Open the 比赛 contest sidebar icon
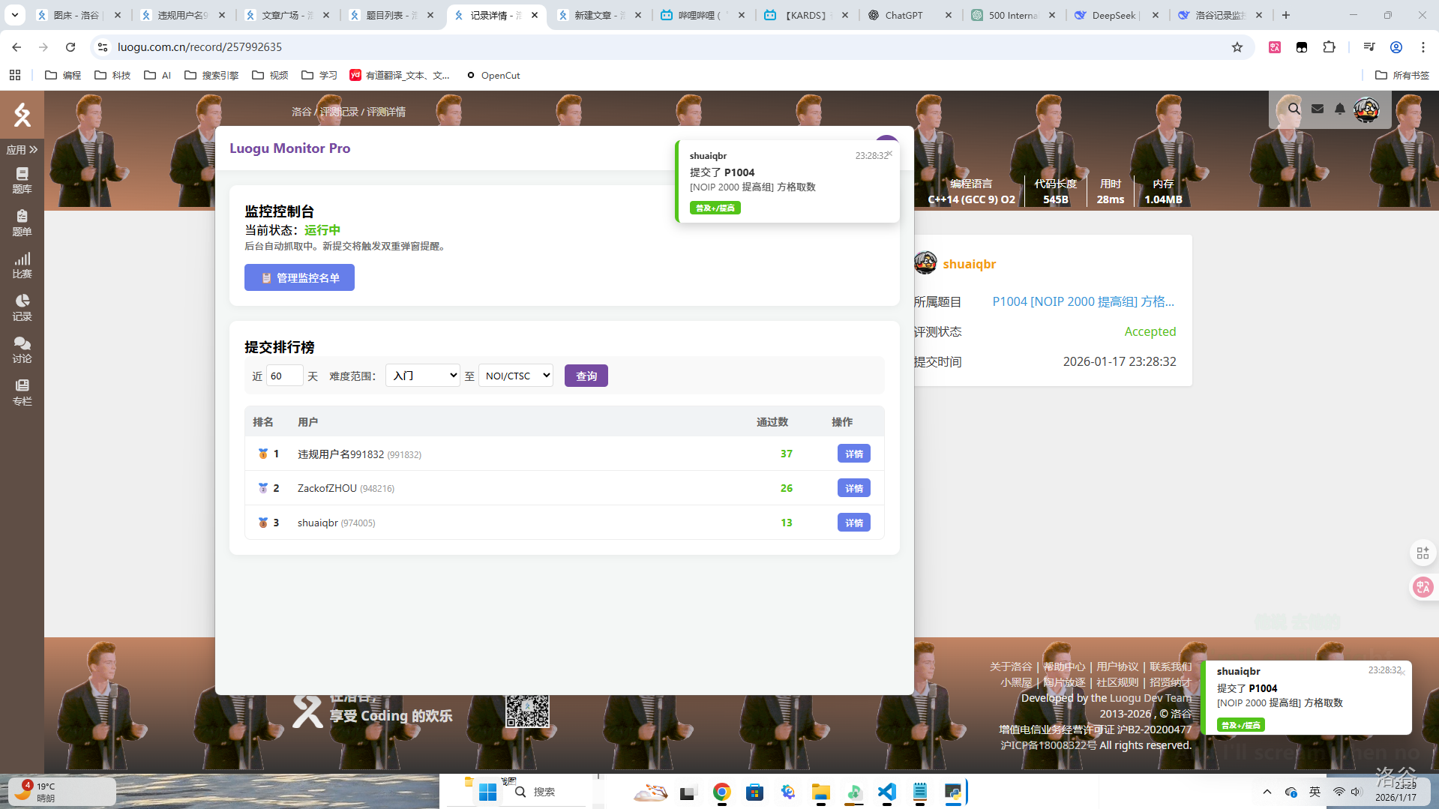The image size is (1439, 809). coord(22,265)
